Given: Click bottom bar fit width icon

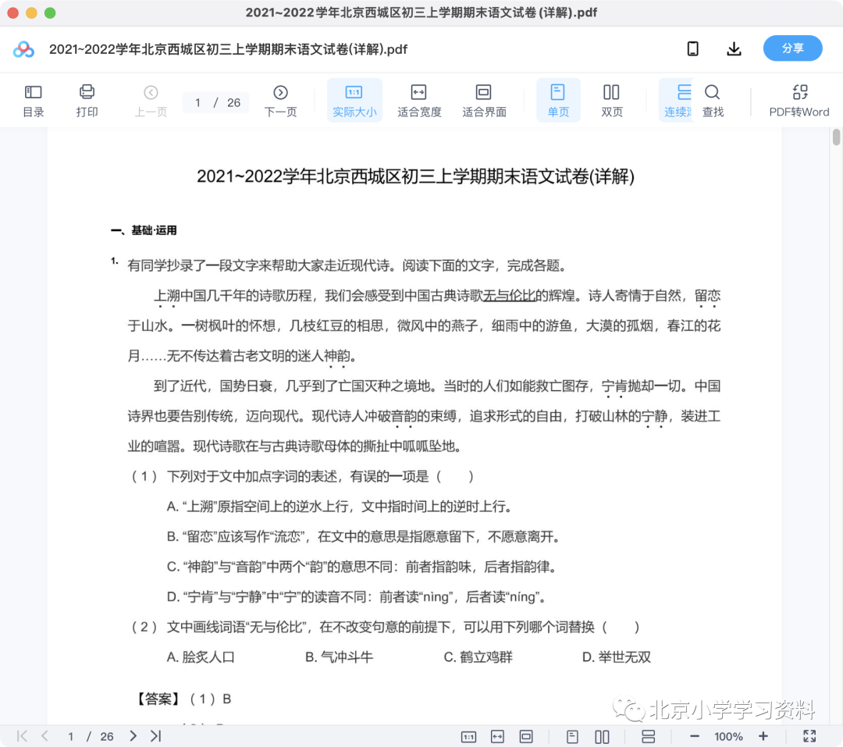Looking at the screenshot, I should 498,736.
